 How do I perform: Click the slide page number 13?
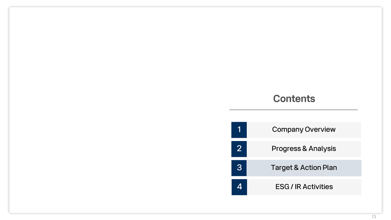point(373,217)
